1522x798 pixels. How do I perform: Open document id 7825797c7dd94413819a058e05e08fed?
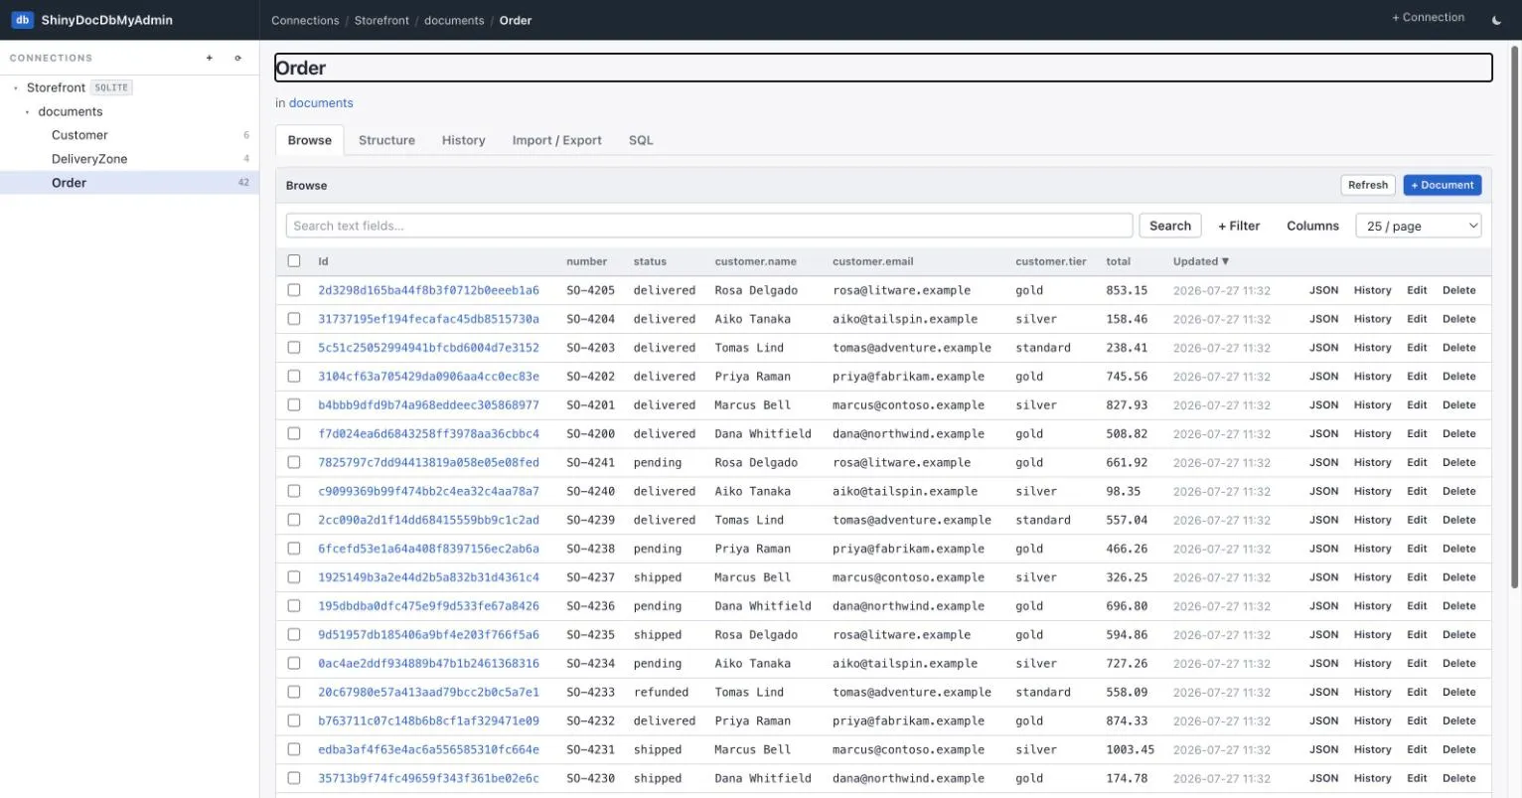(x=428, y=462)
